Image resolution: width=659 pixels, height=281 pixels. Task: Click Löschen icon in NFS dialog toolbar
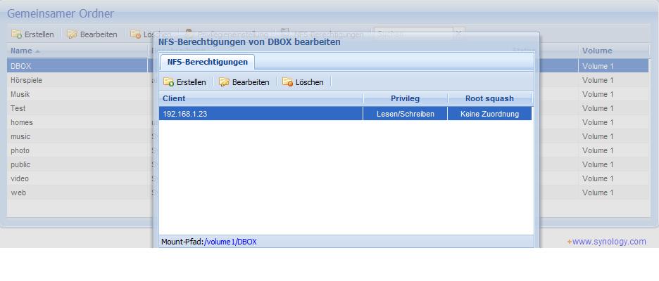point(288,82)
